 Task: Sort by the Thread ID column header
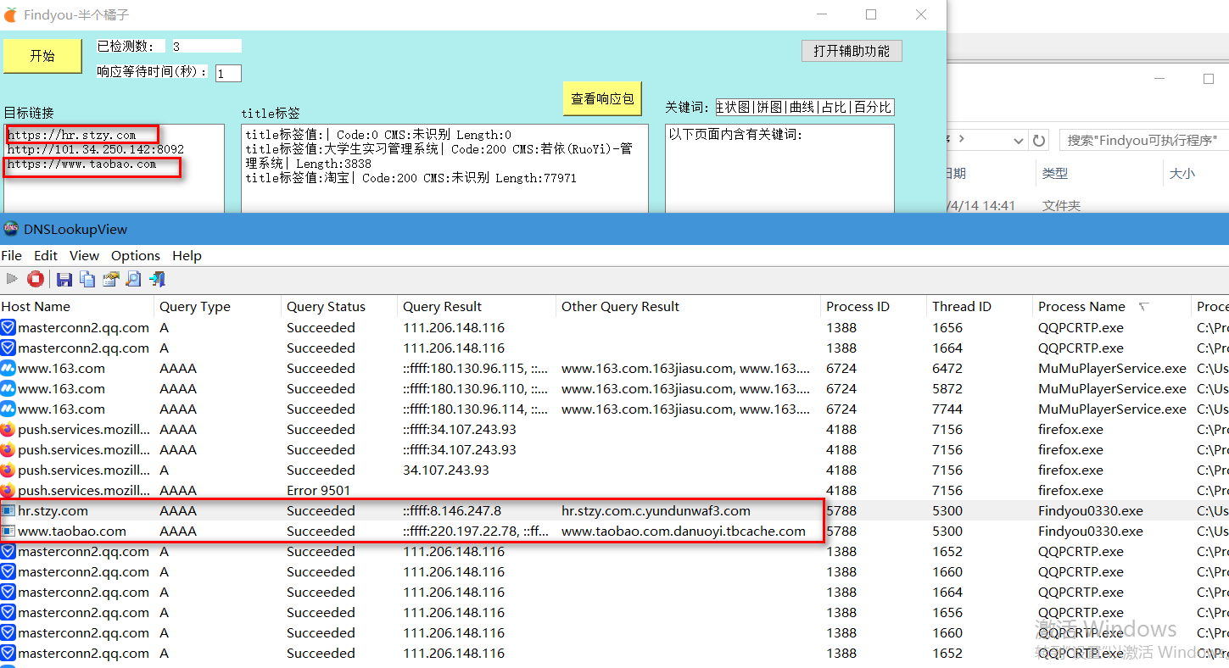click(980, 307)
